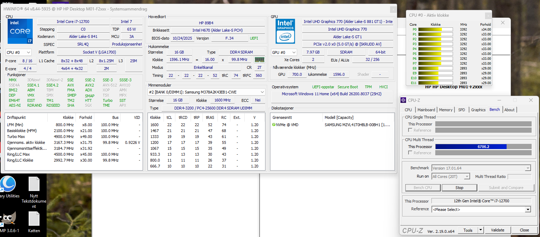
Task: Open the CPU #0 selector dropdown
Action: [19, 52]
